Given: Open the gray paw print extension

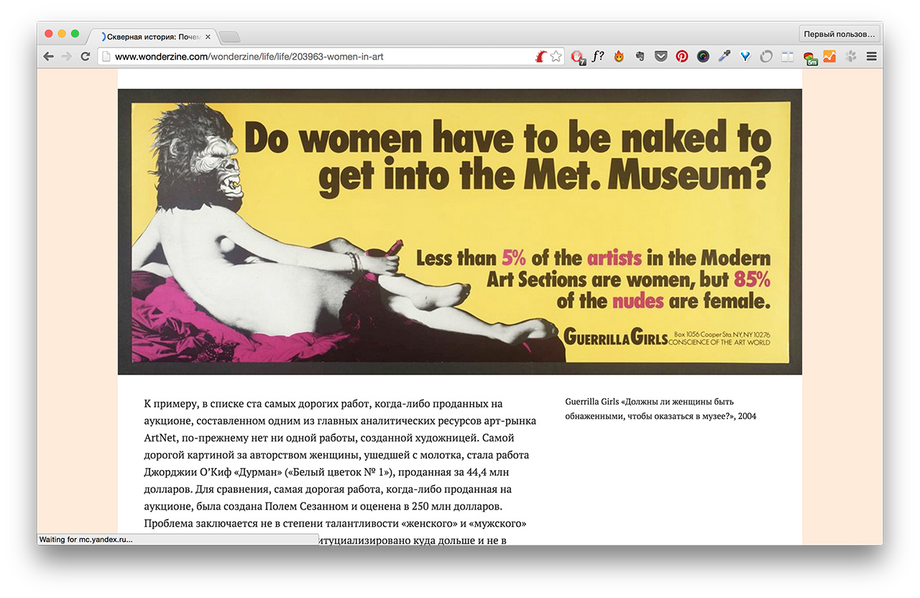Looking at the screenshot, I should [851, 57].
